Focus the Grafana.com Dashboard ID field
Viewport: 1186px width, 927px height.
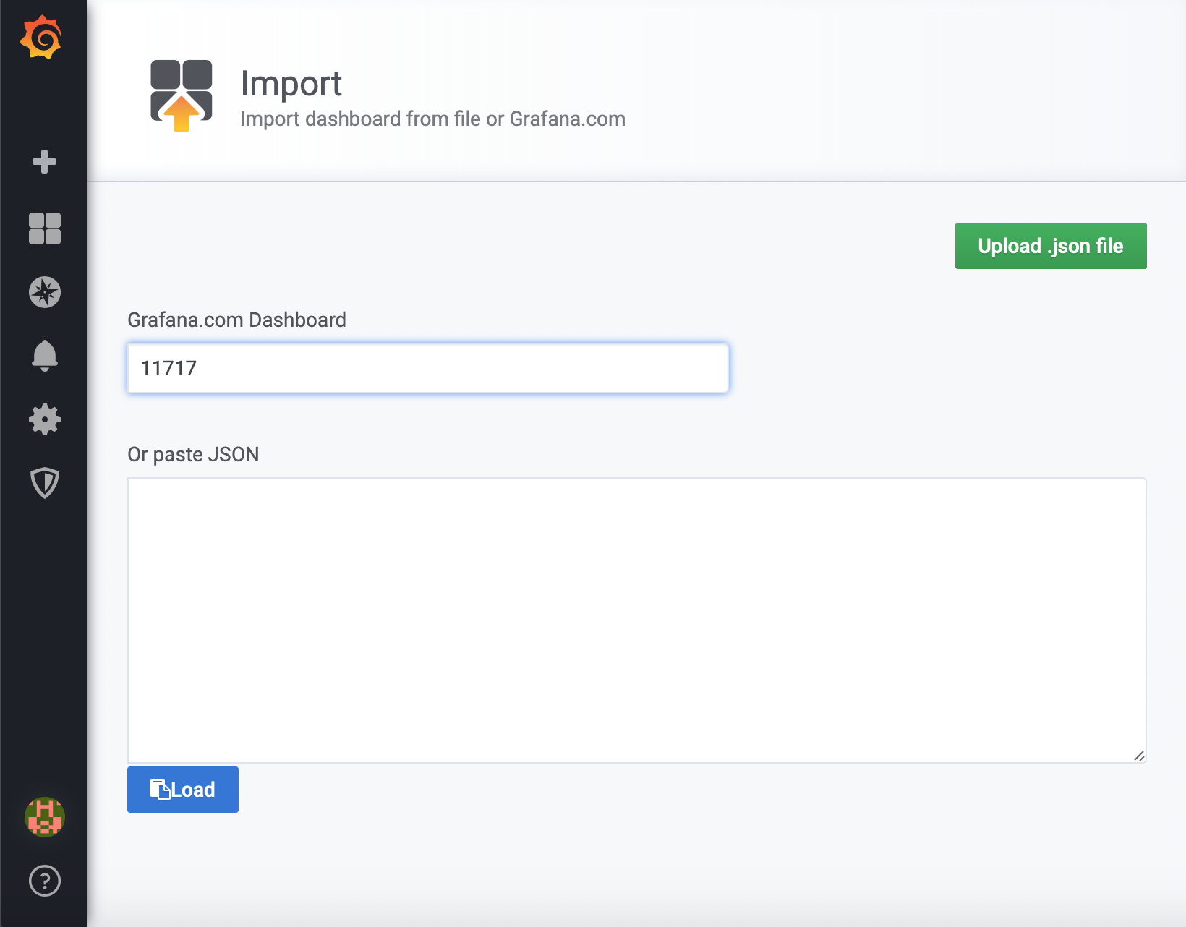point(428,368)
